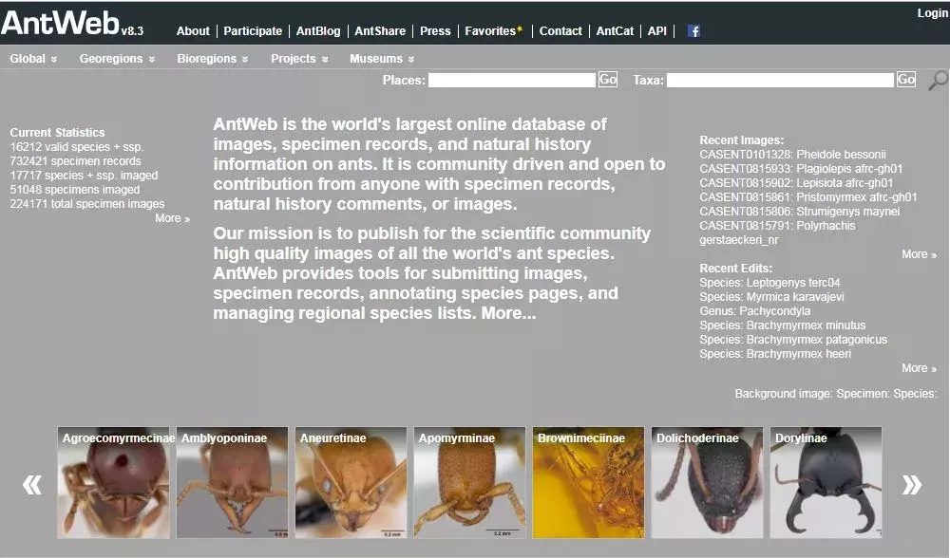Open the Aneuretinae subfamily thumbnail
This screenshot has height=558, width=950.
(351, 482)
